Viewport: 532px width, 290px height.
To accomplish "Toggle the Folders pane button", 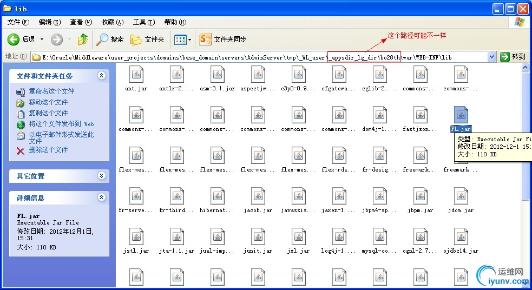I will (x=147, y=39).
